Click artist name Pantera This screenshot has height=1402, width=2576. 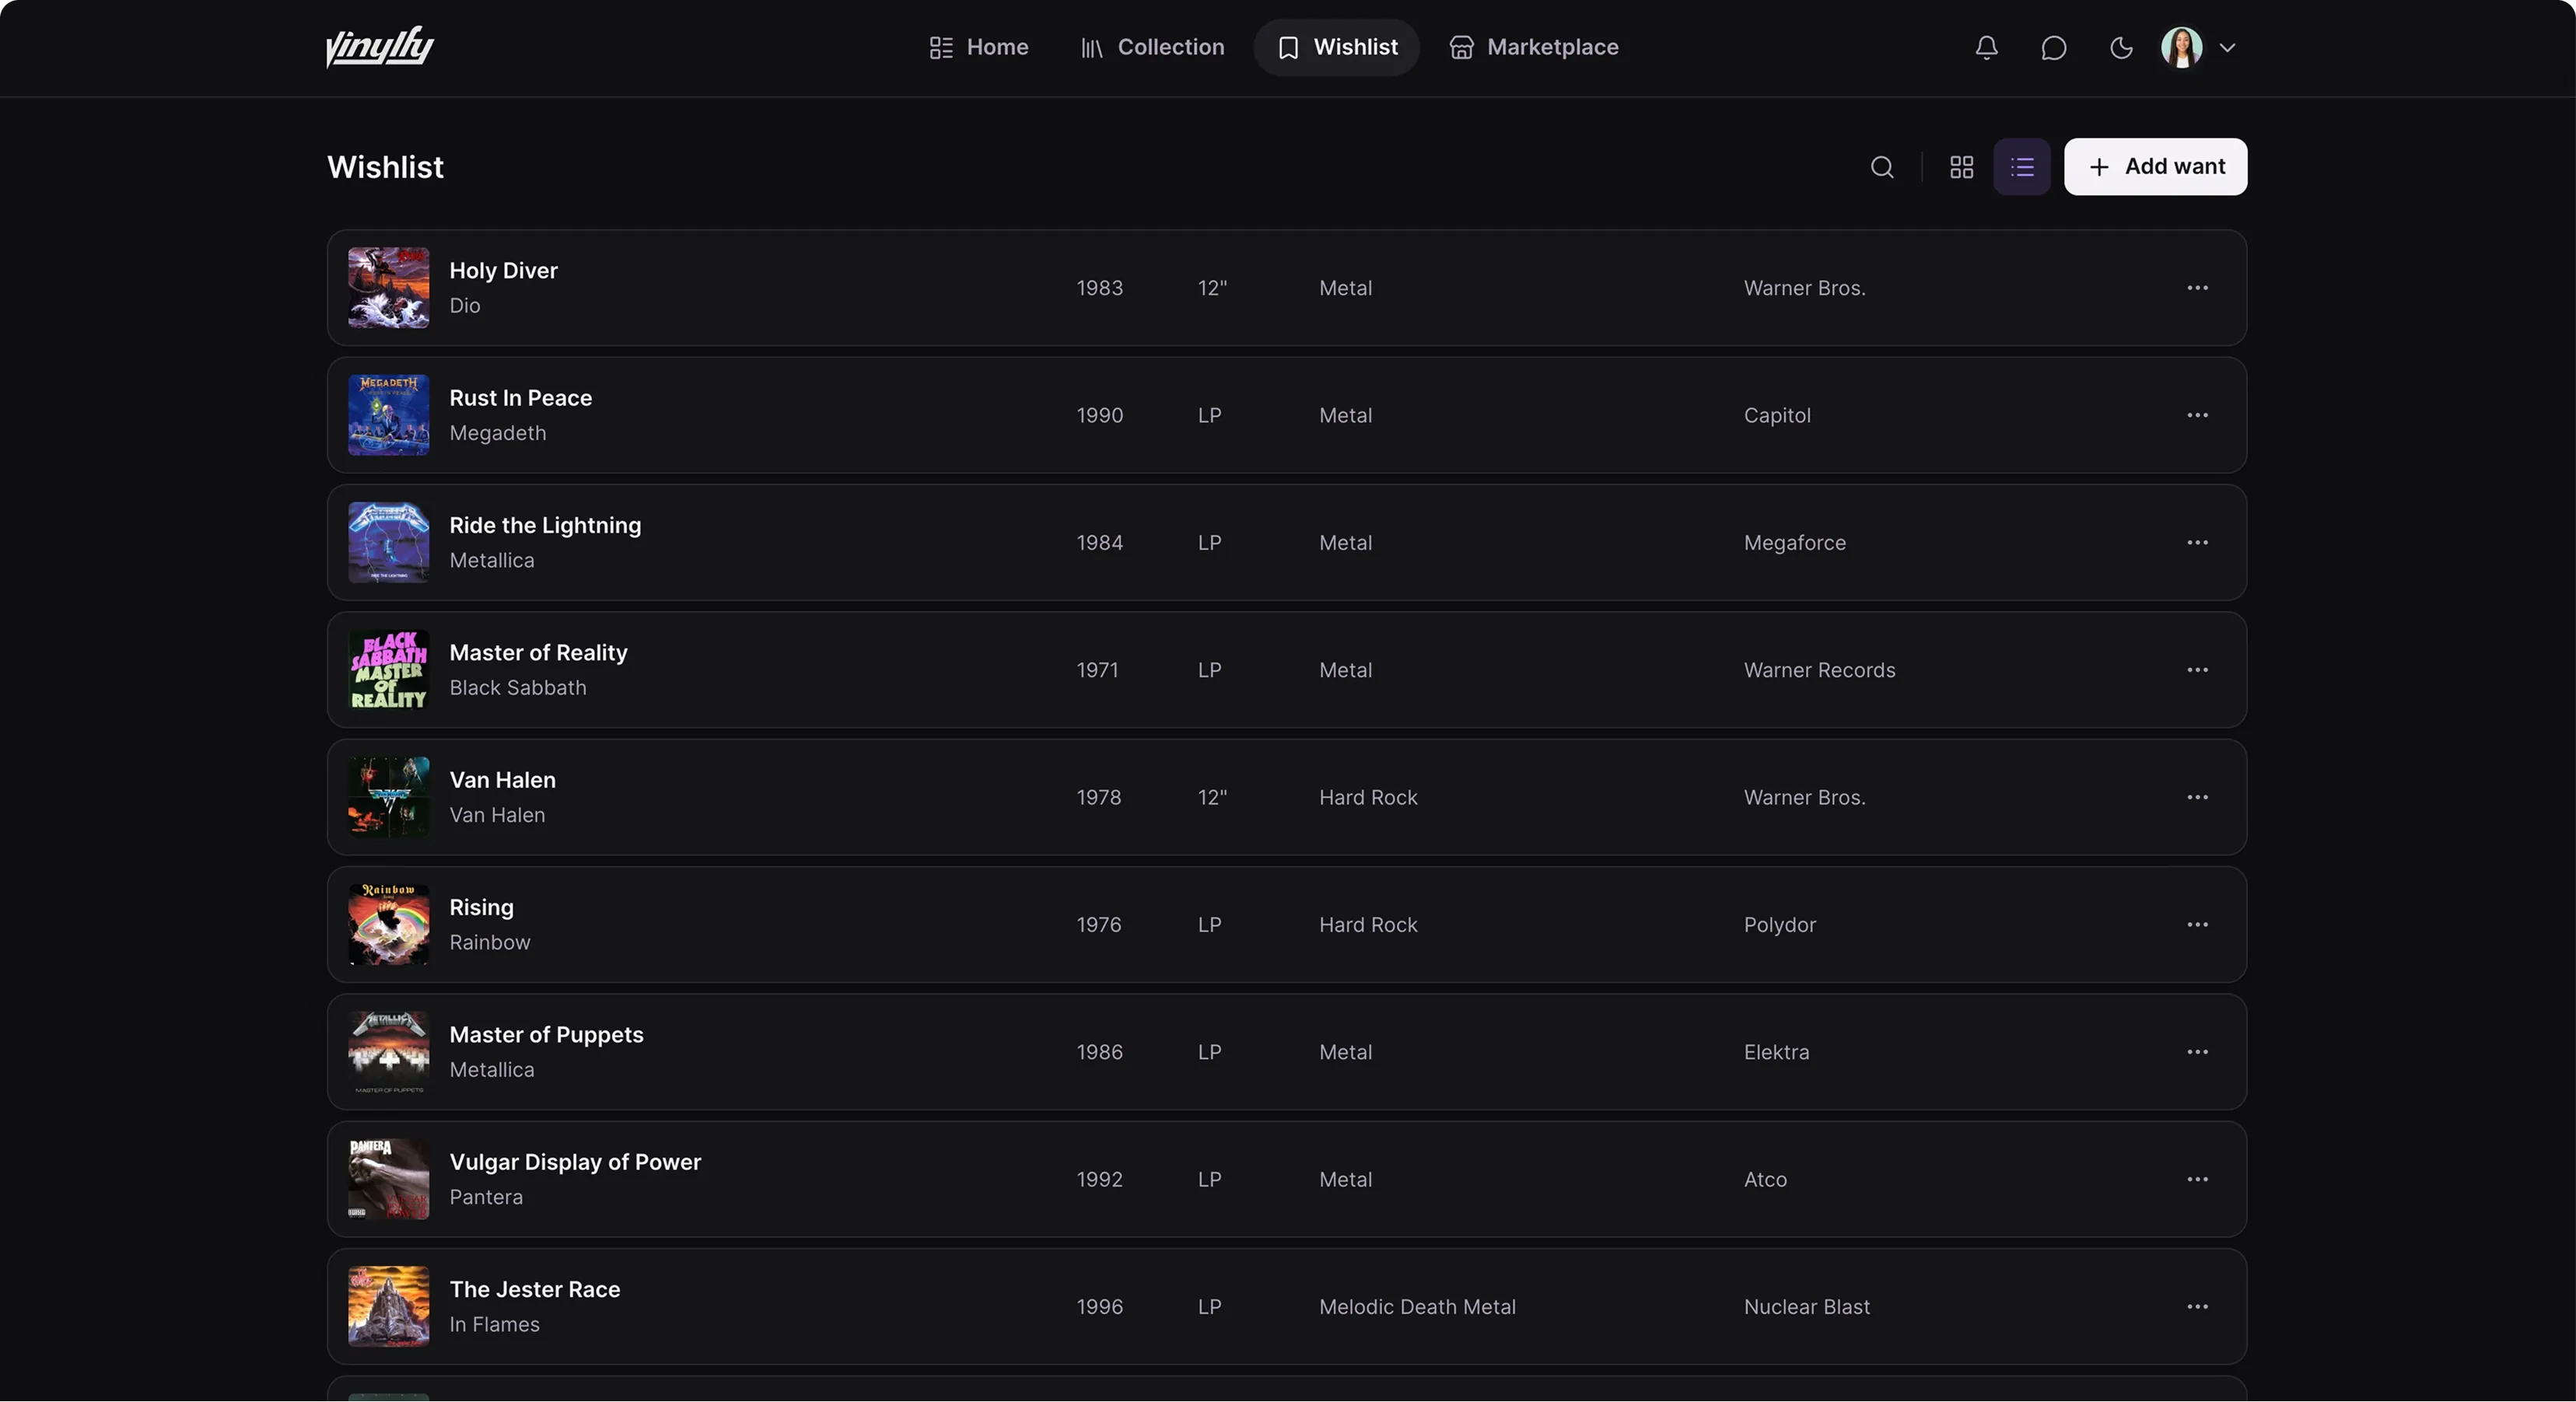click(x=485, y=1197)
